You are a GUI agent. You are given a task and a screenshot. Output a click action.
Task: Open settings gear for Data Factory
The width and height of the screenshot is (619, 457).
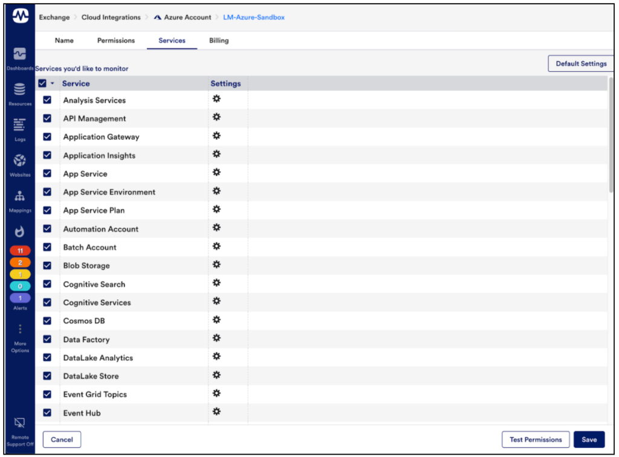pos(216,338)
